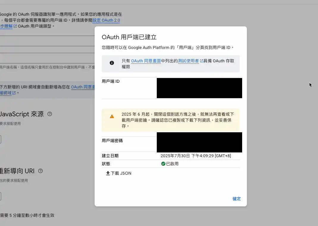Click the 建立日期 label
Image resolution: width=318 pixels, height=226 pixels.
point(110,156)
